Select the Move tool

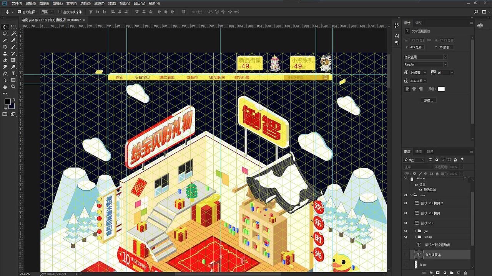pos(5,27)
